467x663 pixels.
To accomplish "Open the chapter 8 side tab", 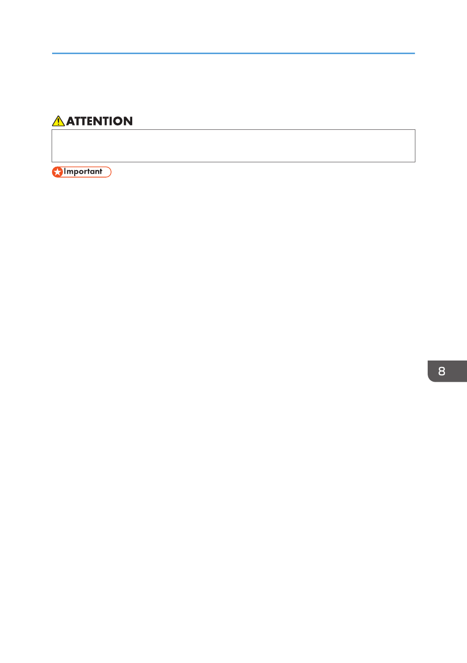I will pos(447,371).
